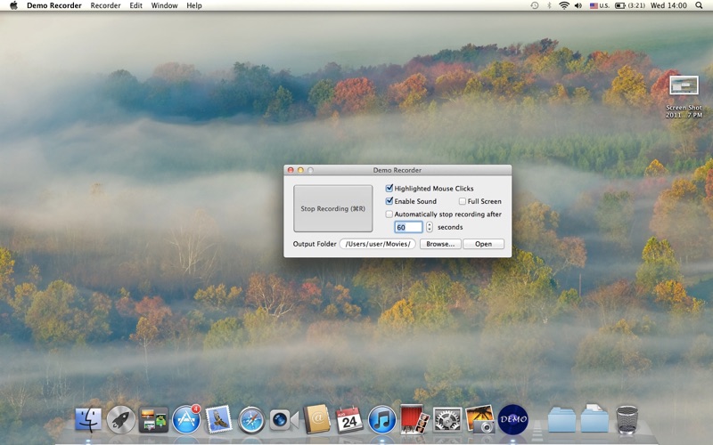Screen dimensions: 713x445
Task: Open the Documents stack folder beside Trash
Action: click(594, 418)
